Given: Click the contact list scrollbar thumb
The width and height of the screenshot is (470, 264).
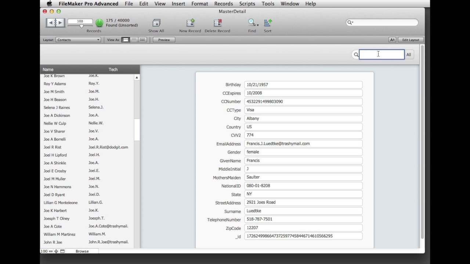Looking at the screenshot, I should (x=137, y=130).
